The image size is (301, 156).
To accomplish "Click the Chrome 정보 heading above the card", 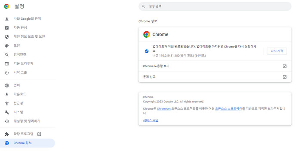I will tap(148, 21).
